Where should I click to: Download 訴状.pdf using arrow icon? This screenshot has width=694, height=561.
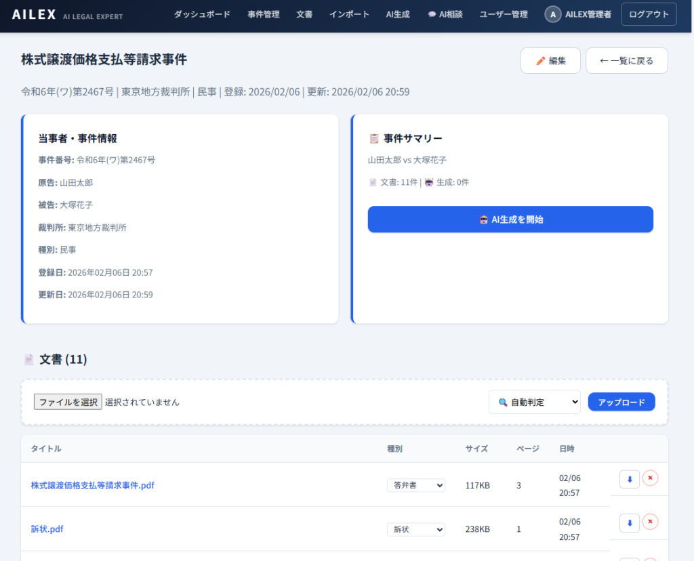(x=629, y=523)
